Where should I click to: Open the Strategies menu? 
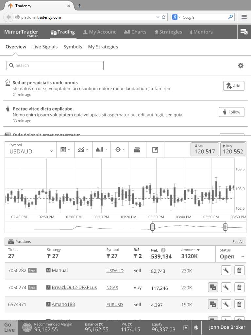pyautogui.click(x=168, y=32)
